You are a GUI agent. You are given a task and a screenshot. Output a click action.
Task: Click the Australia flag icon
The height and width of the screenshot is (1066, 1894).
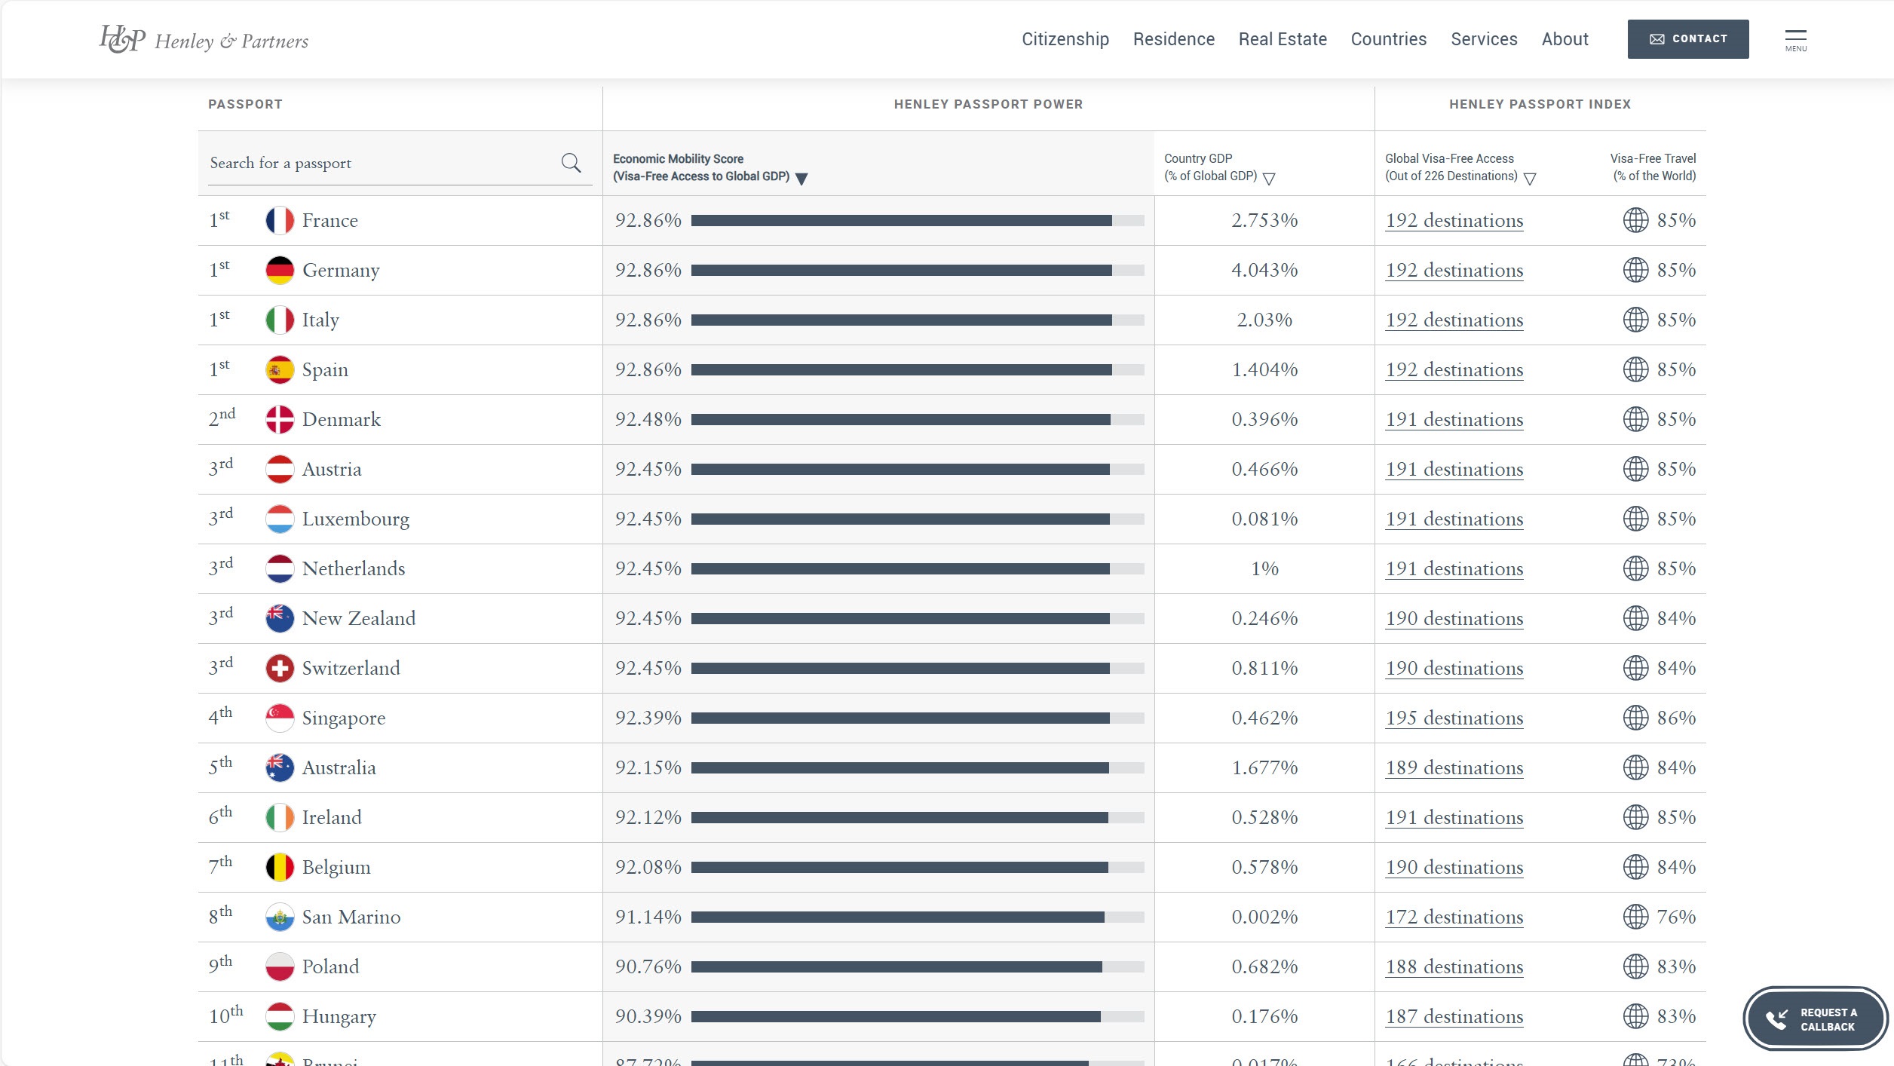pos(280,767)
